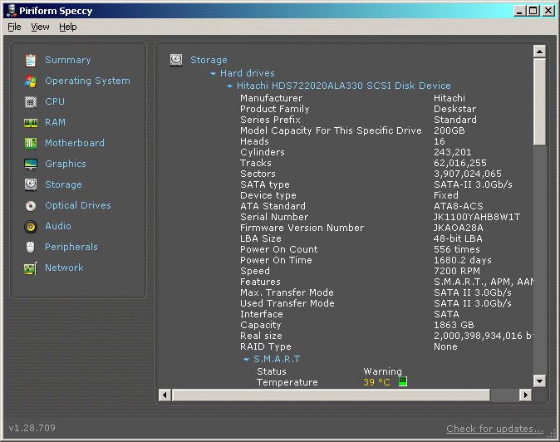Open the View menu

coord(40,27)
